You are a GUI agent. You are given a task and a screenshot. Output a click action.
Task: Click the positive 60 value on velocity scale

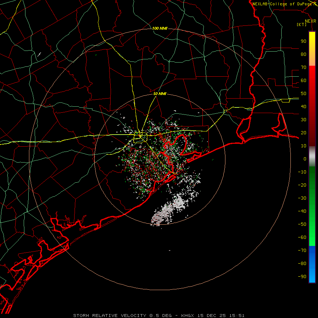coord(304,81)
